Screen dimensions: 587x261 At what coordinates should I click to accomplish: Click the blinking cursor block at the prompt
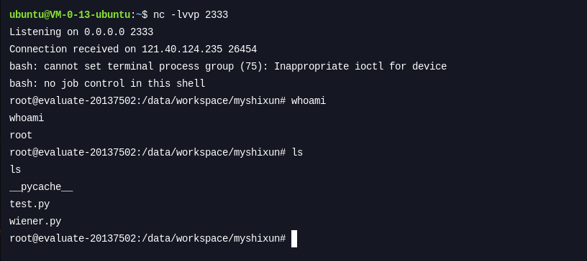tap(294, 239)
